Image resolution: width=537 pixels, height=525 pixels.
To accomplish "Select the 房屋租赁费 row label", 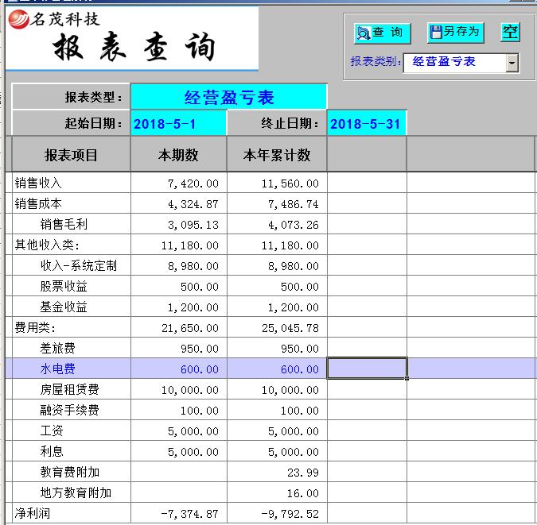I will tap(69, 389).
